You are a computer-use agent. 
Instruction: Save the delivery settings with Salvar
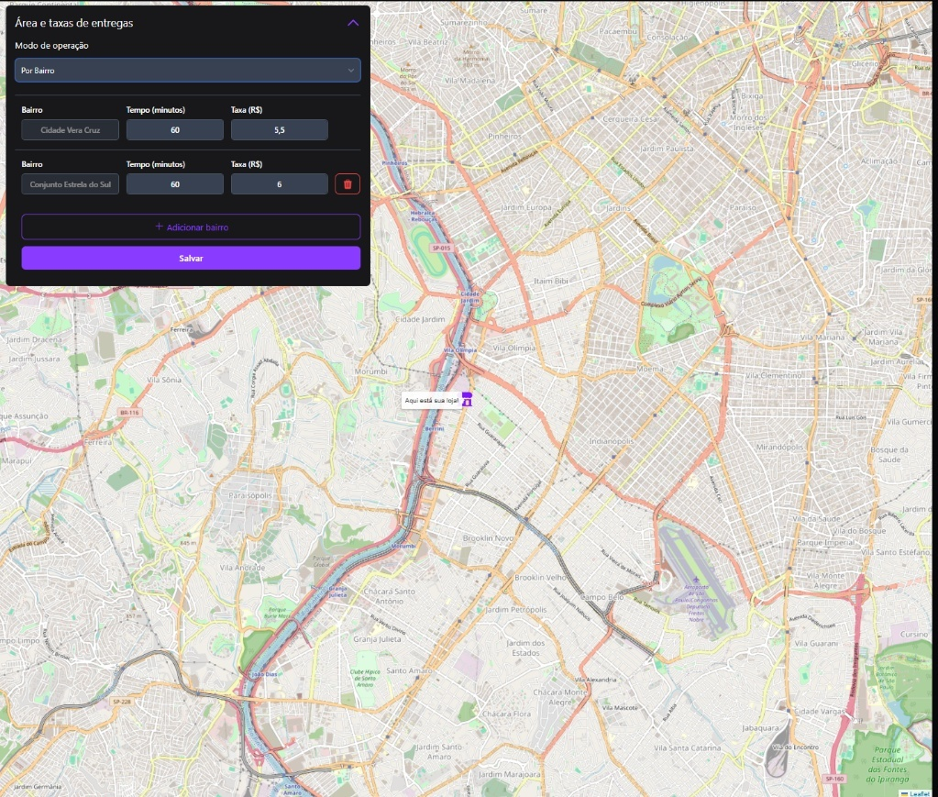pos(191,259)
